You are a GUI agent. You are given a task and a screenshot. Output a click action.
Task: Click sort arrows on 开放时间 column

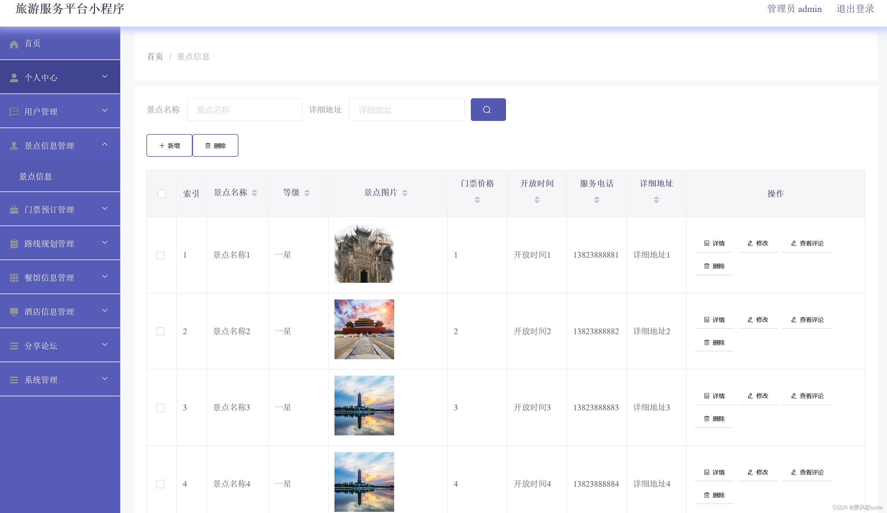(537, 200)
